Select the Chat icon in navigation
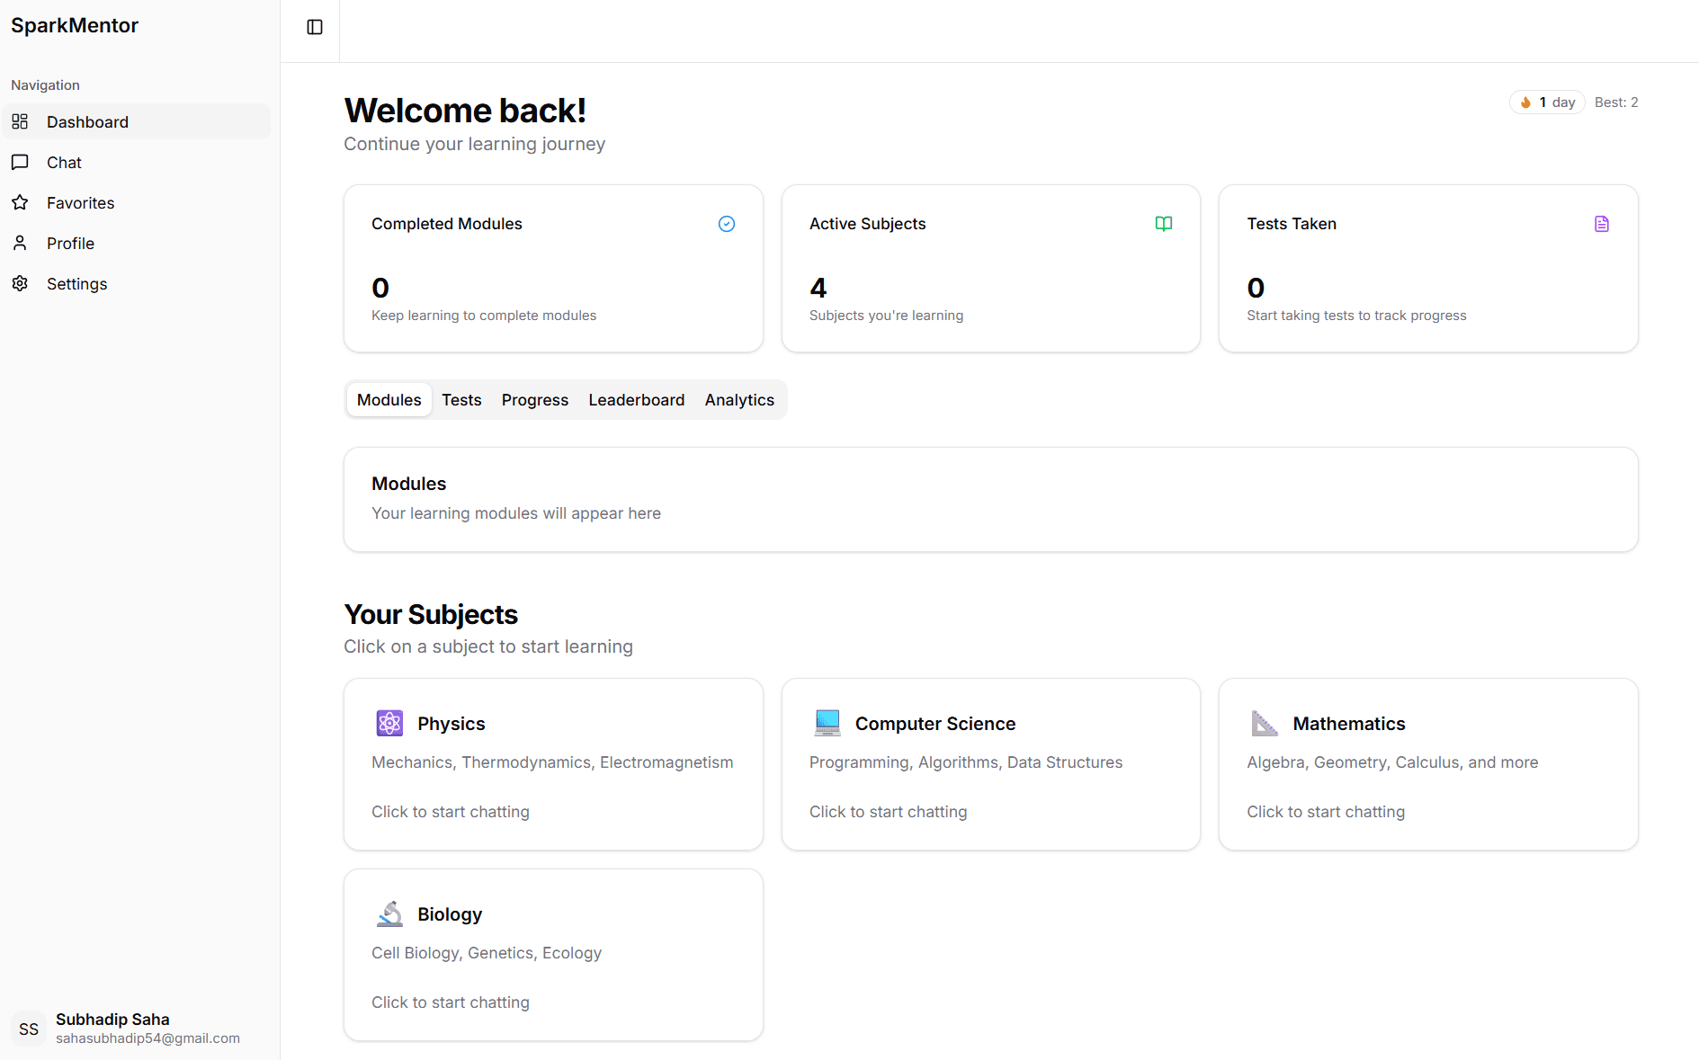This screenshot has height=1060, width=1699. pos(20,162)
